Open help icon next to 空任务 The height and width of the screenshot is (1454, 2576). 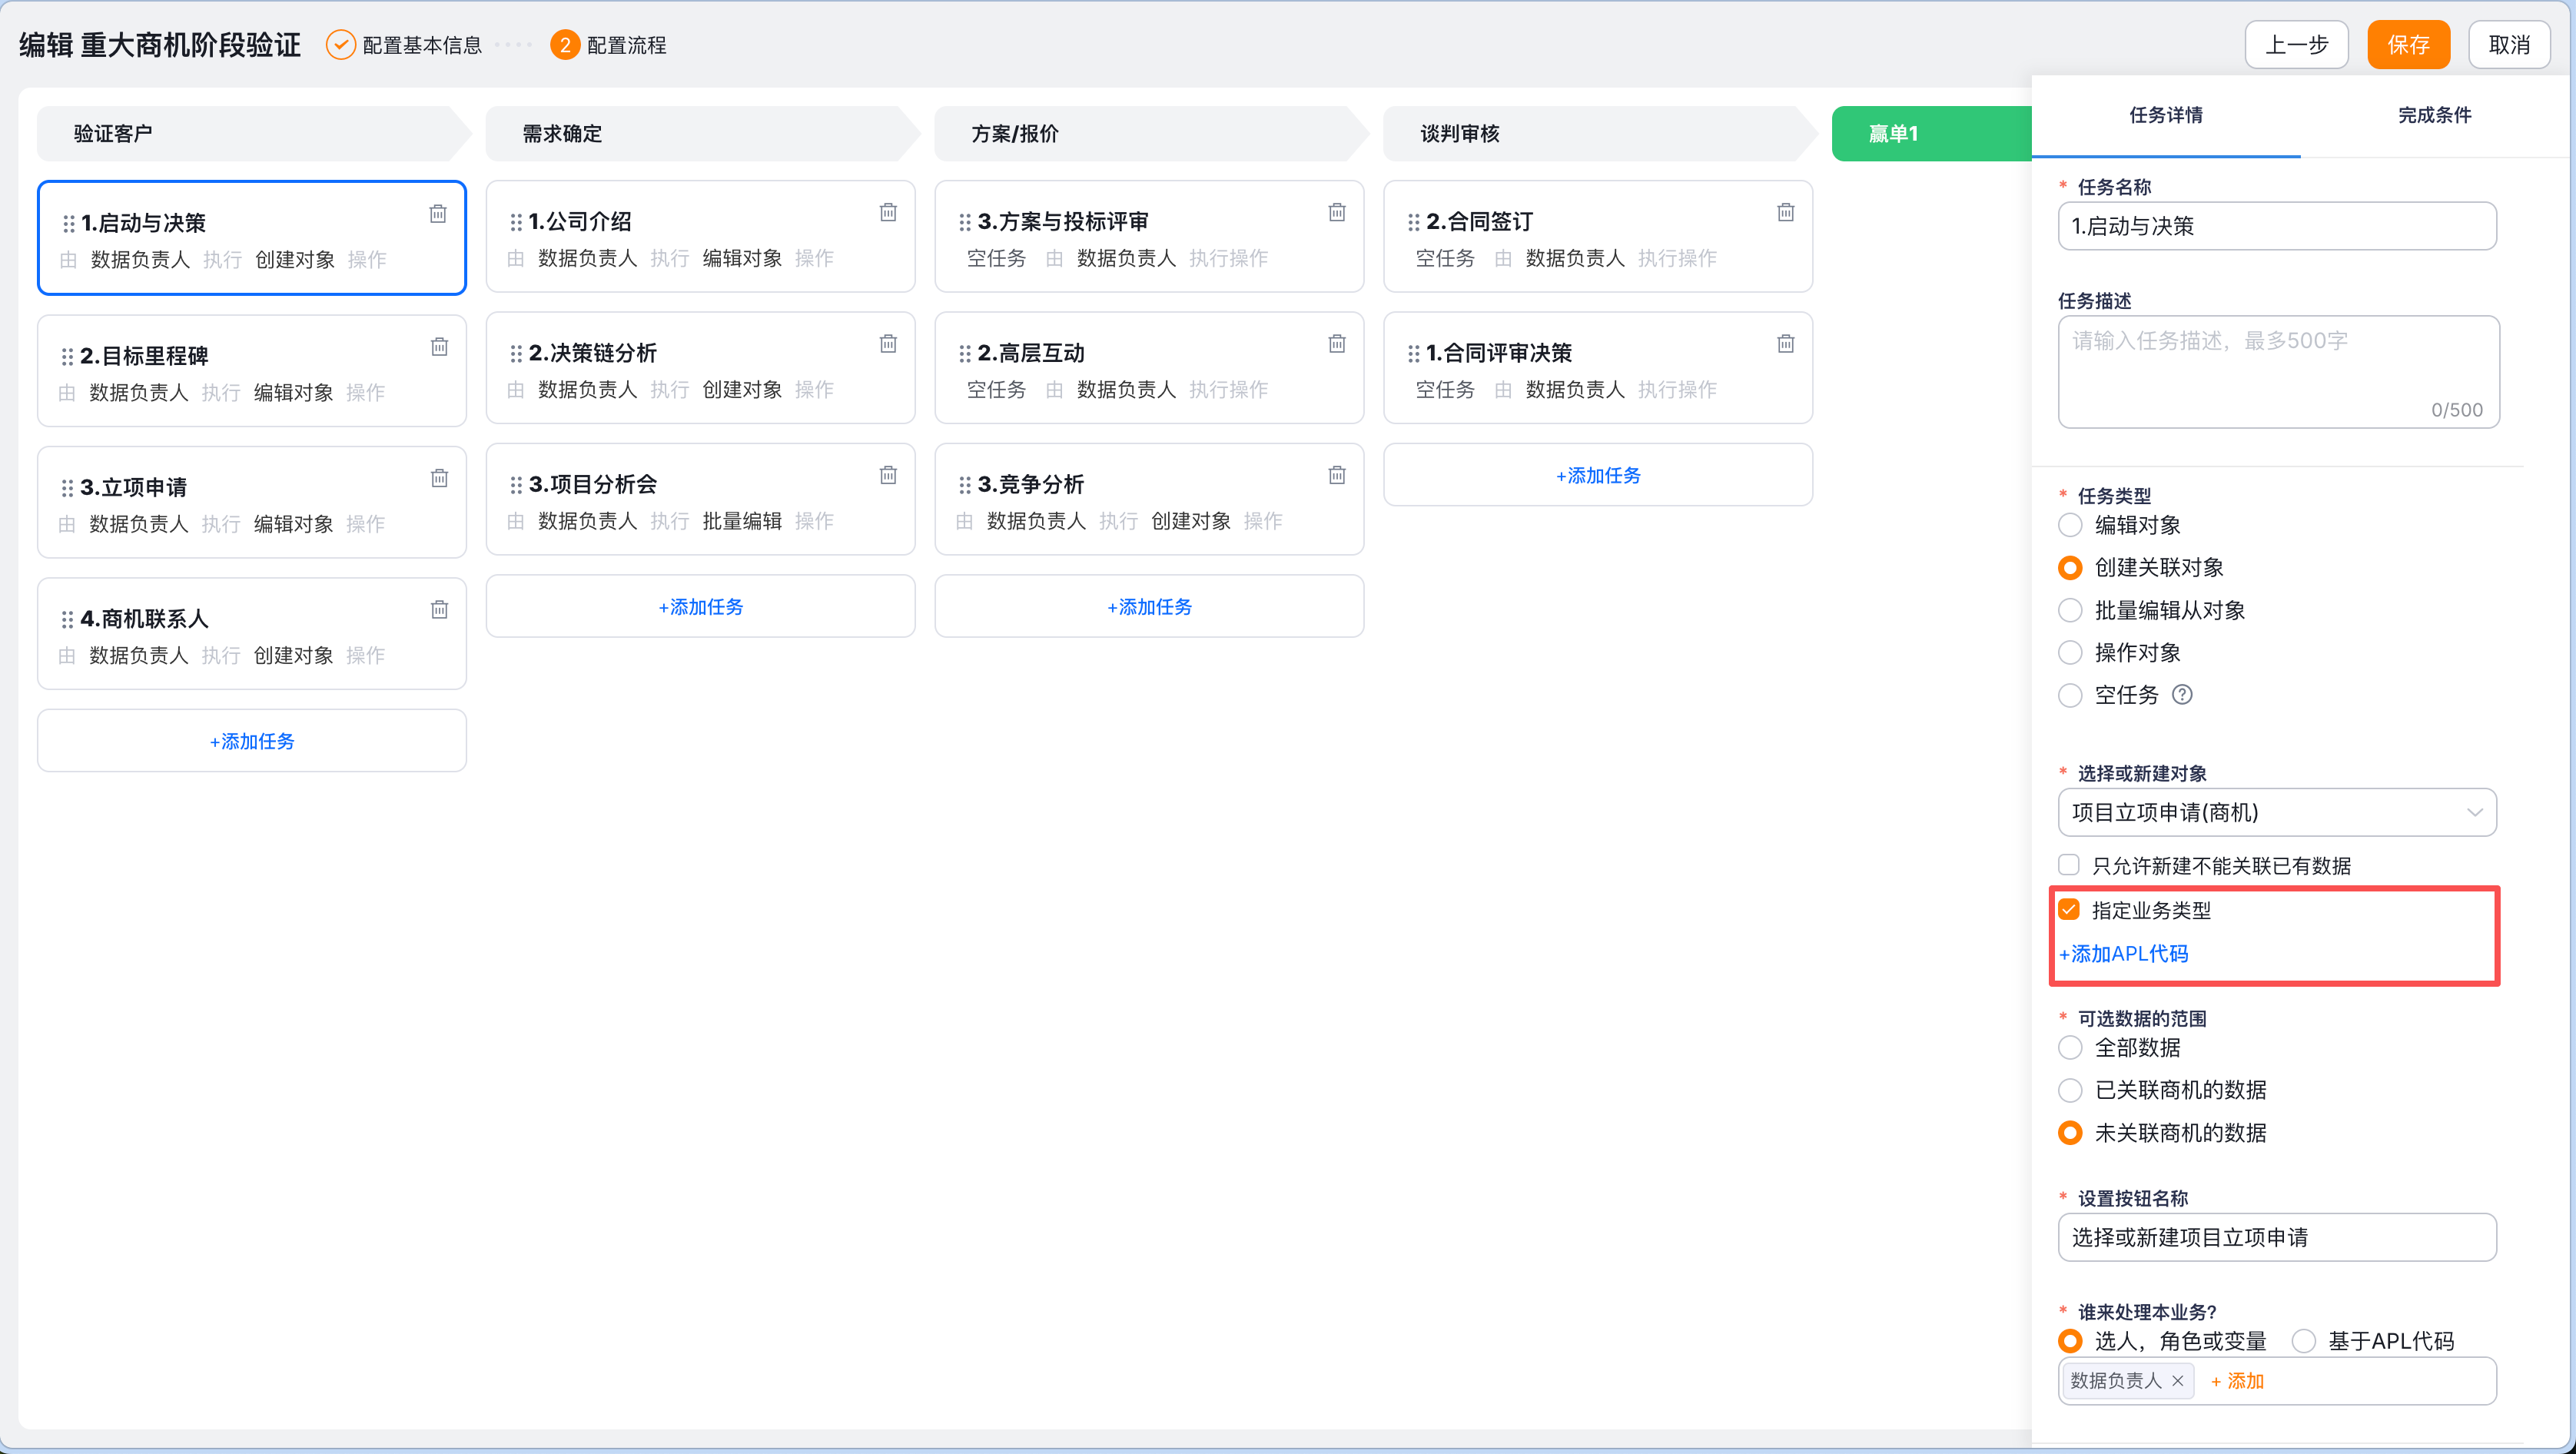click(x=2182, y=694)
